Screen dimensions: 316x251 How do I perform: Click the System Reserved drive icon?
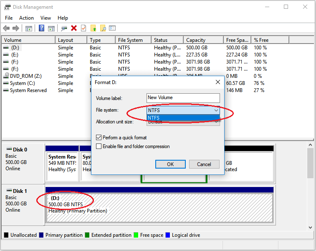pyautogui.click(x=6, y=90)
